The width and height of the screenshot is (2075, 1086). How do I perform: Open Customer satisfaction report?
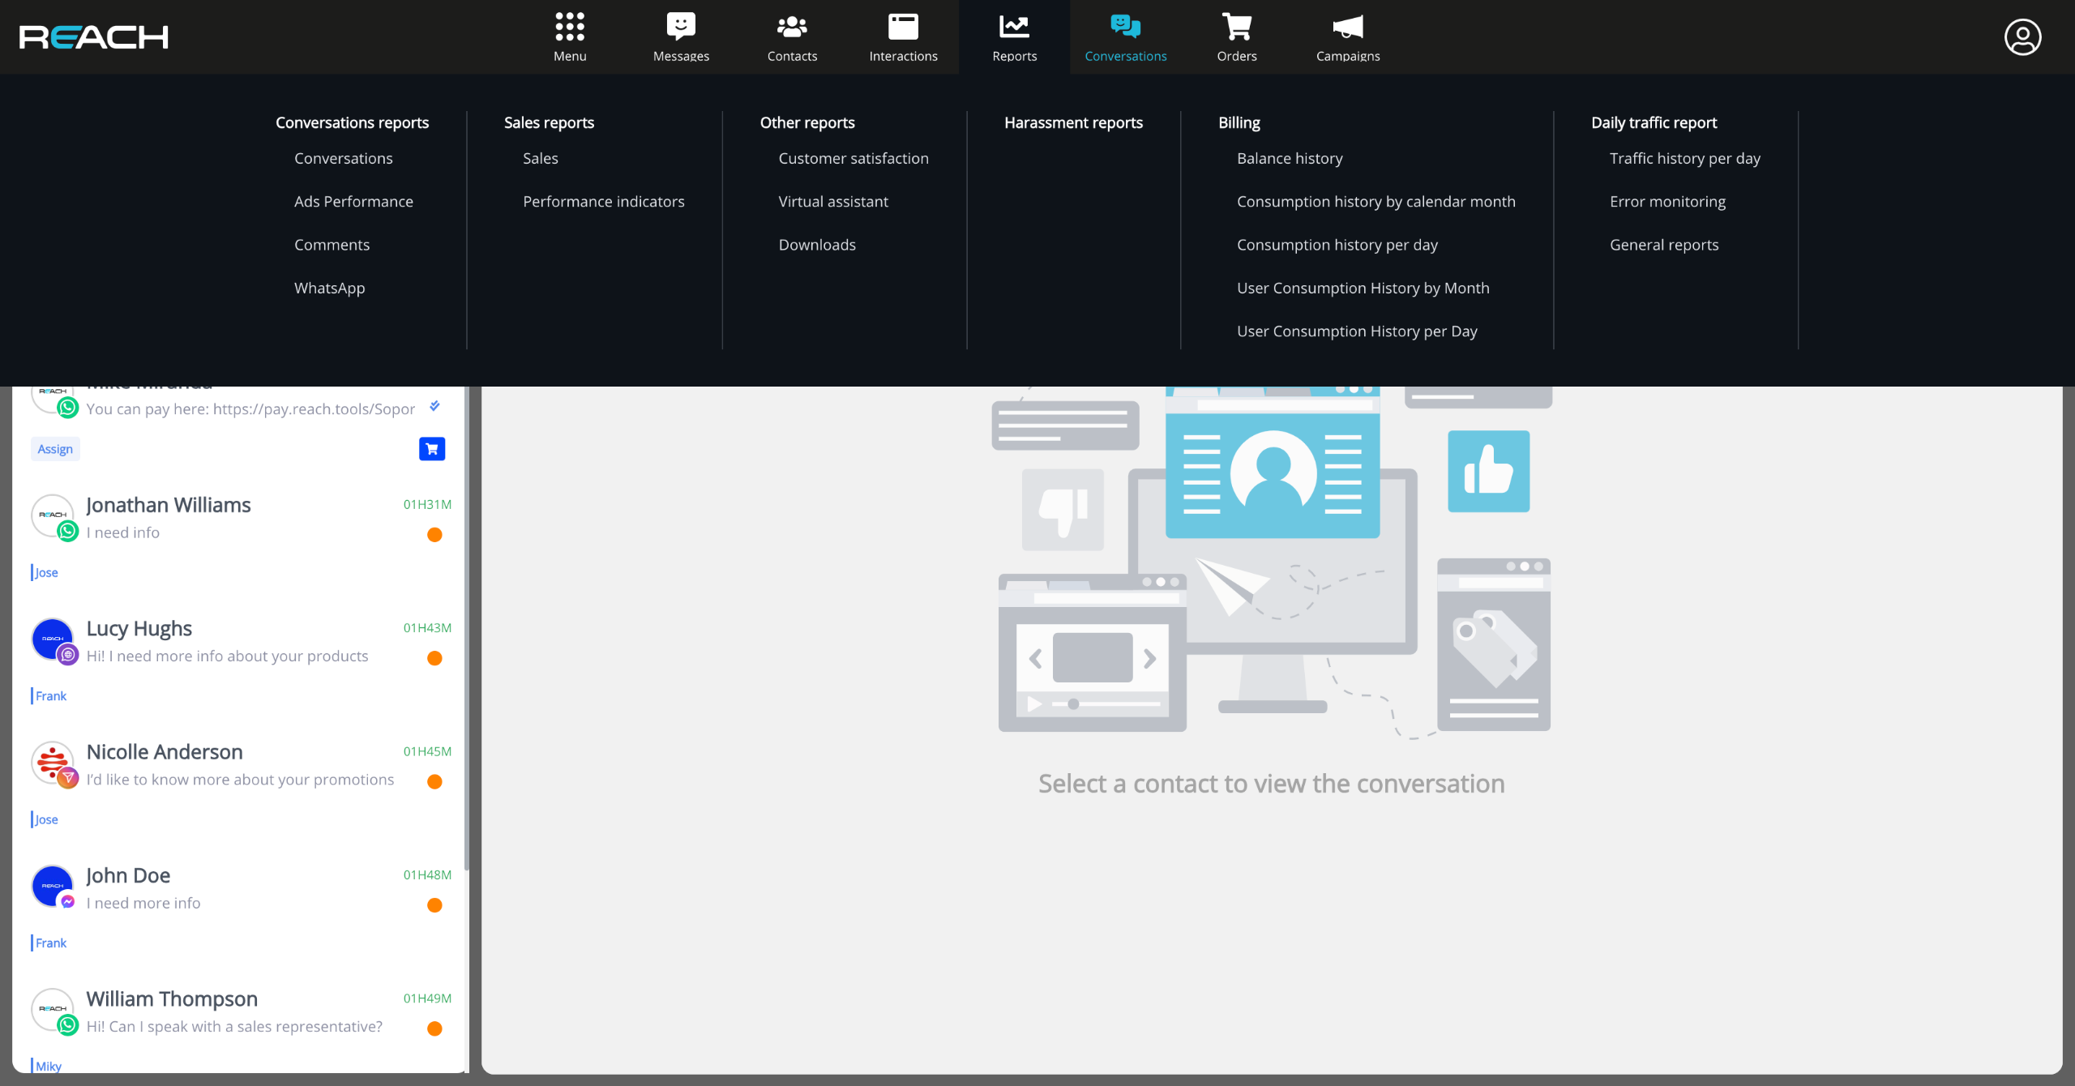(x=854, y=159)
